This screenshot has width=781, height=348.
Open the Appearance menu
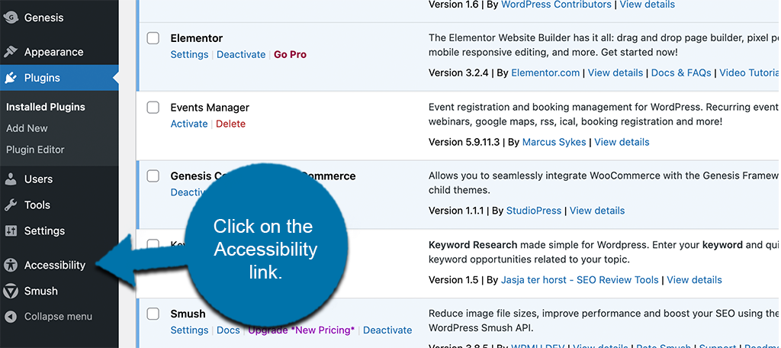pyautogui.click(x=54, y=52)
